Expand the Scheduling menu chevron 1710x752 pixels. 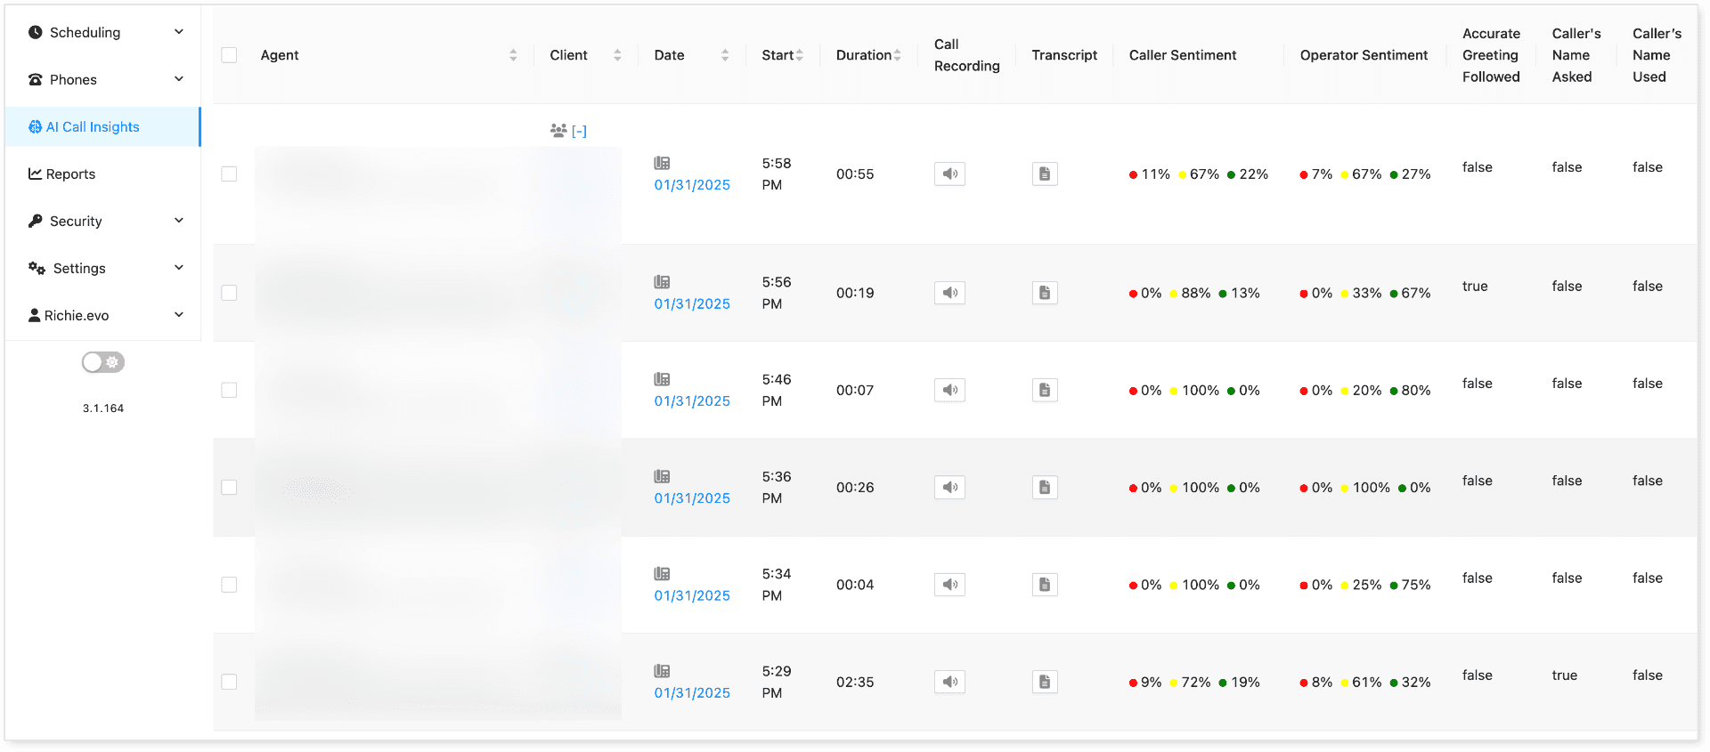[x=179, y=32]
